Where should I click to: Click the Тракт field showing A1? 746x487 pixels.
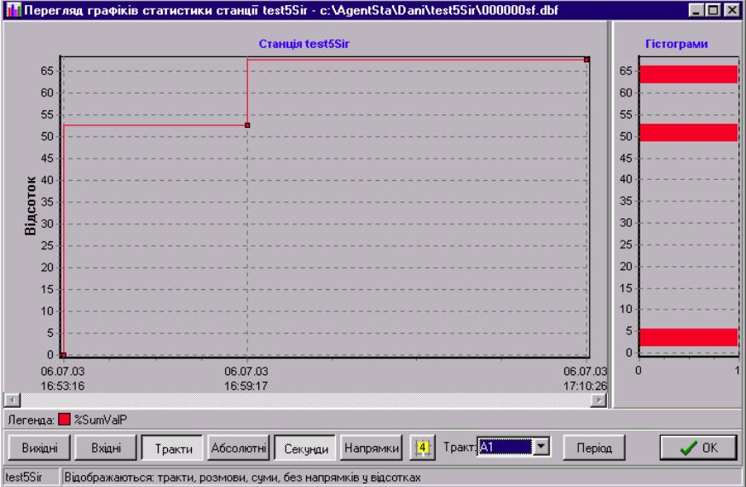506,447
